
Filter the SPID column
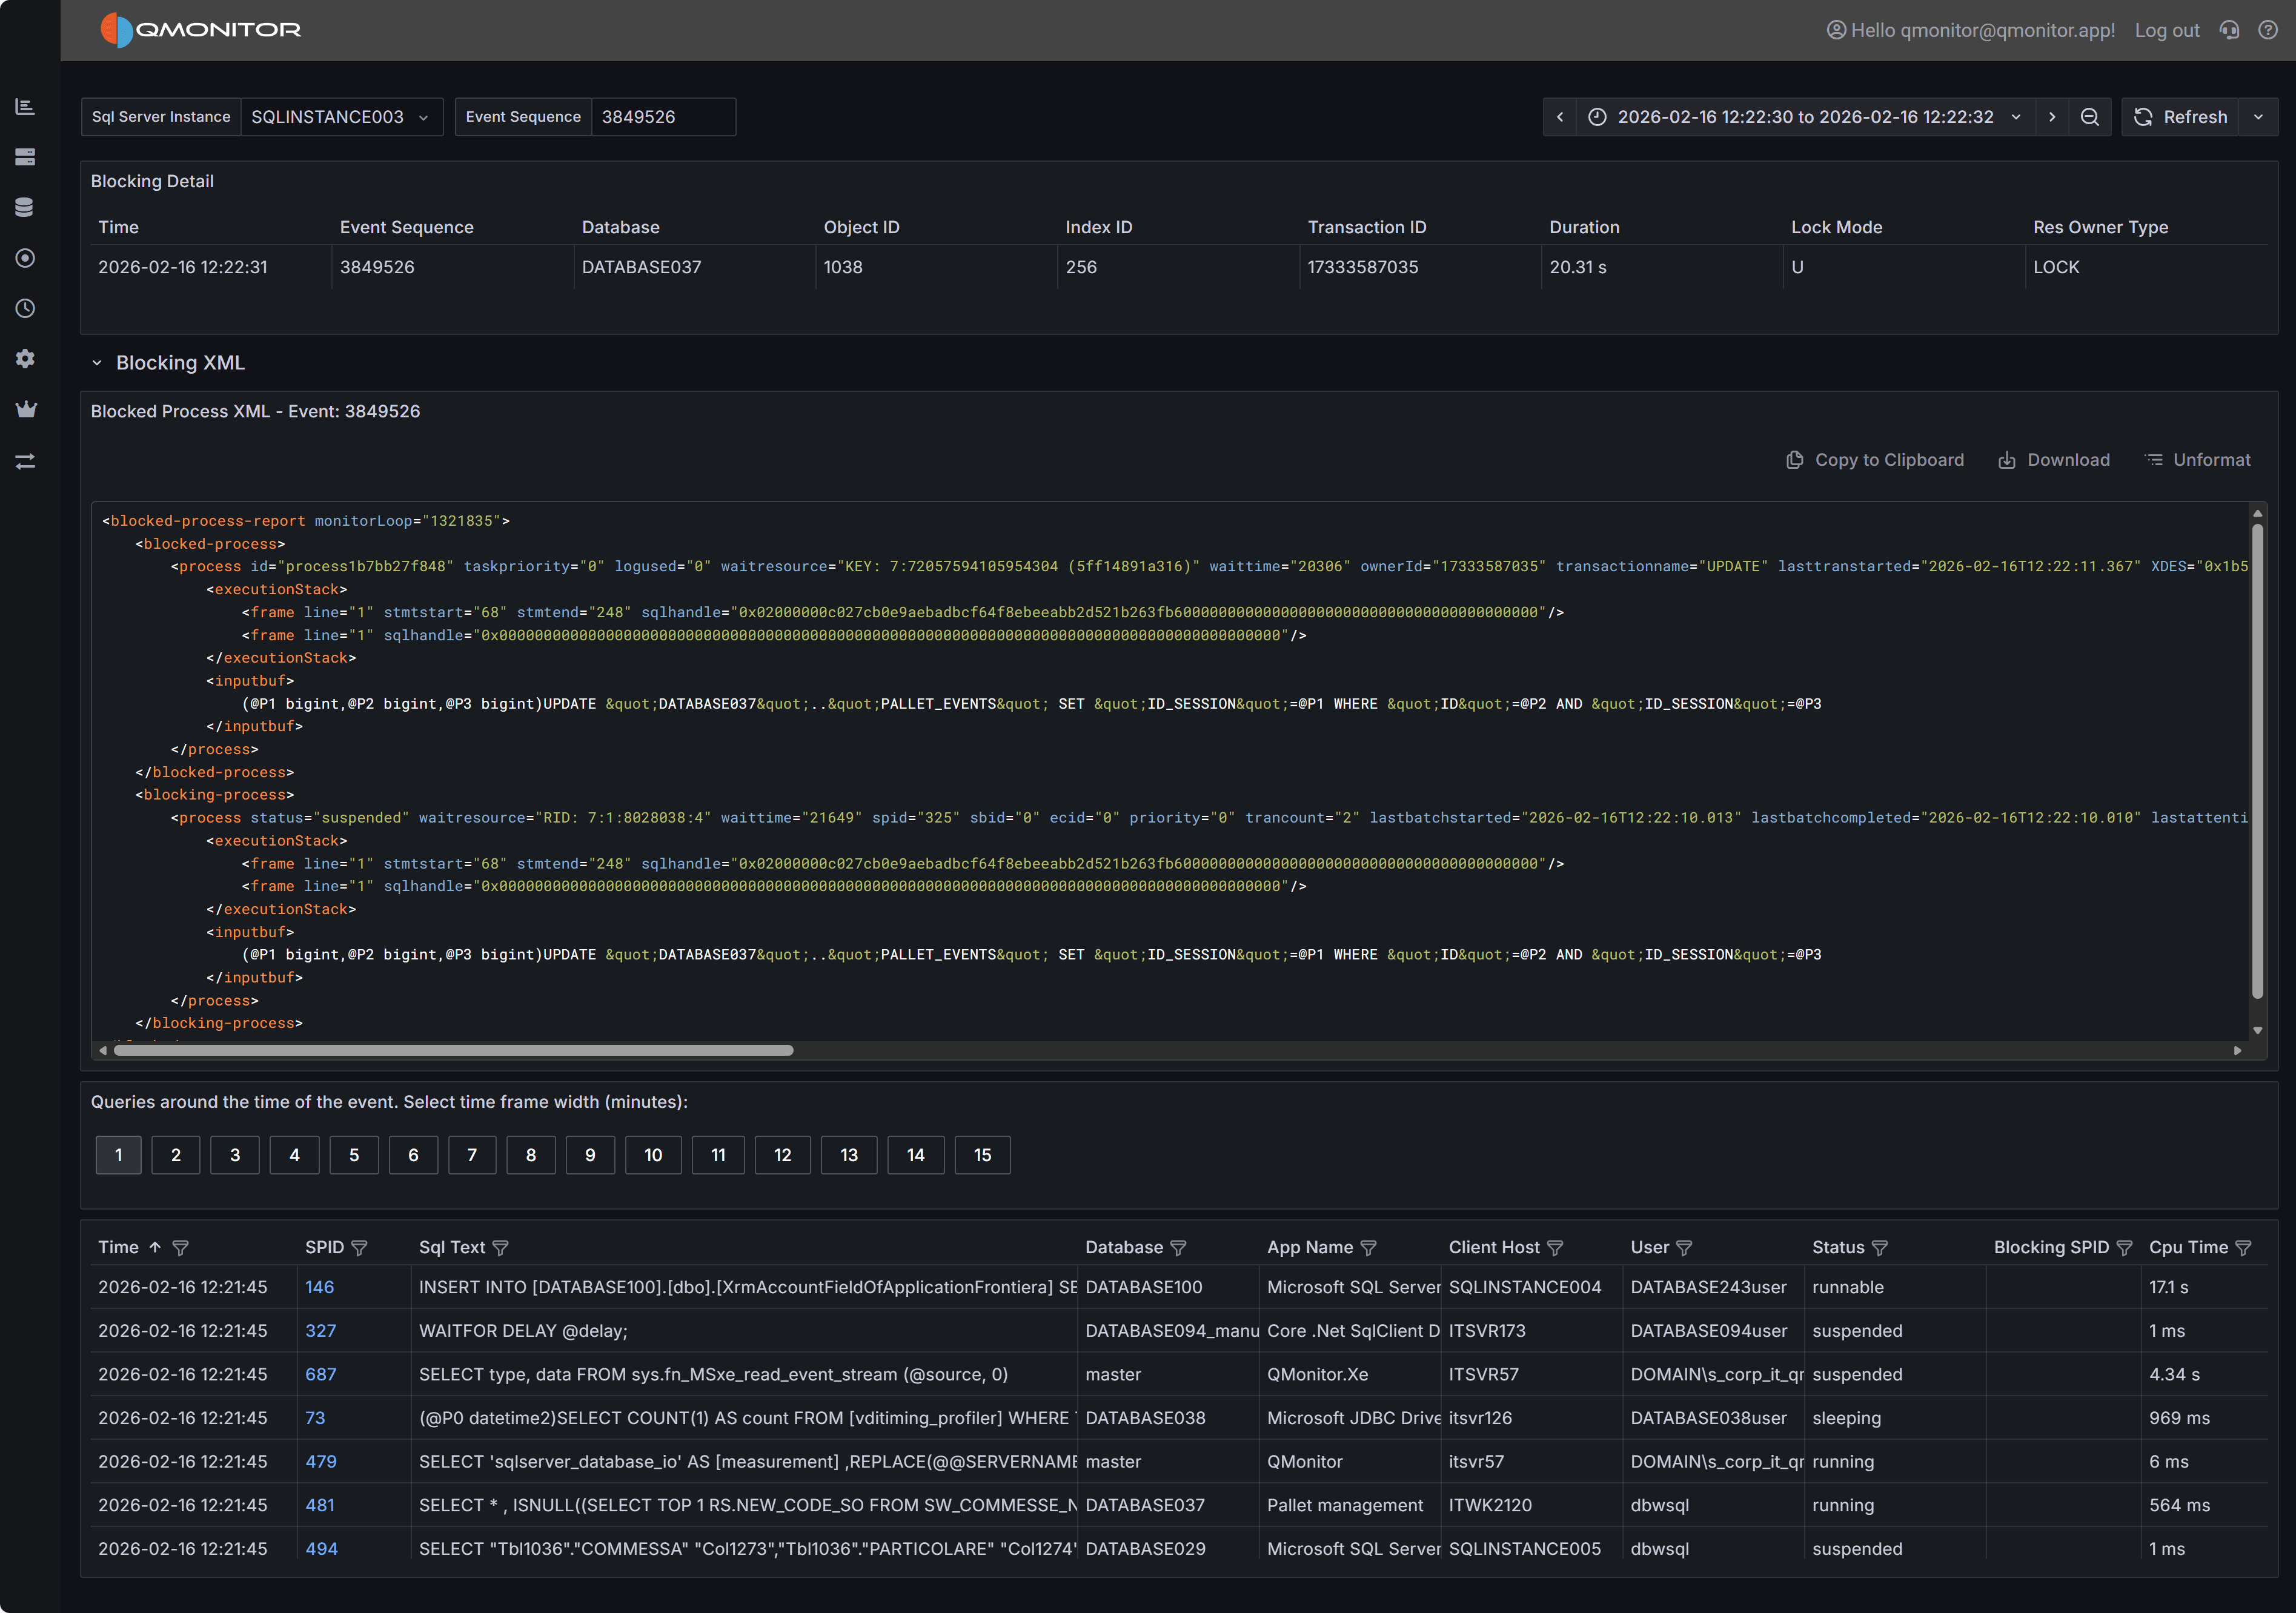tap(360, 1247)
